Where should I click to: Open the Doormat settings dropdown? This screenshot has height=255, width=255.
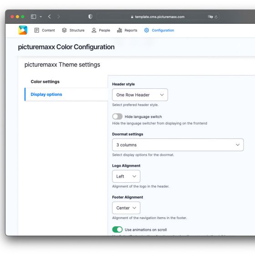tap(178, 145)
